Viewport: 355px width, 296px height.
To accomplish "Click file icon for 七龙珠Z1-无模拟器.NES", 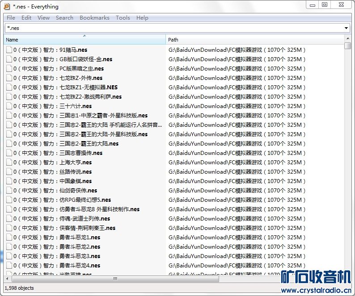I will (x=9, y=88).
